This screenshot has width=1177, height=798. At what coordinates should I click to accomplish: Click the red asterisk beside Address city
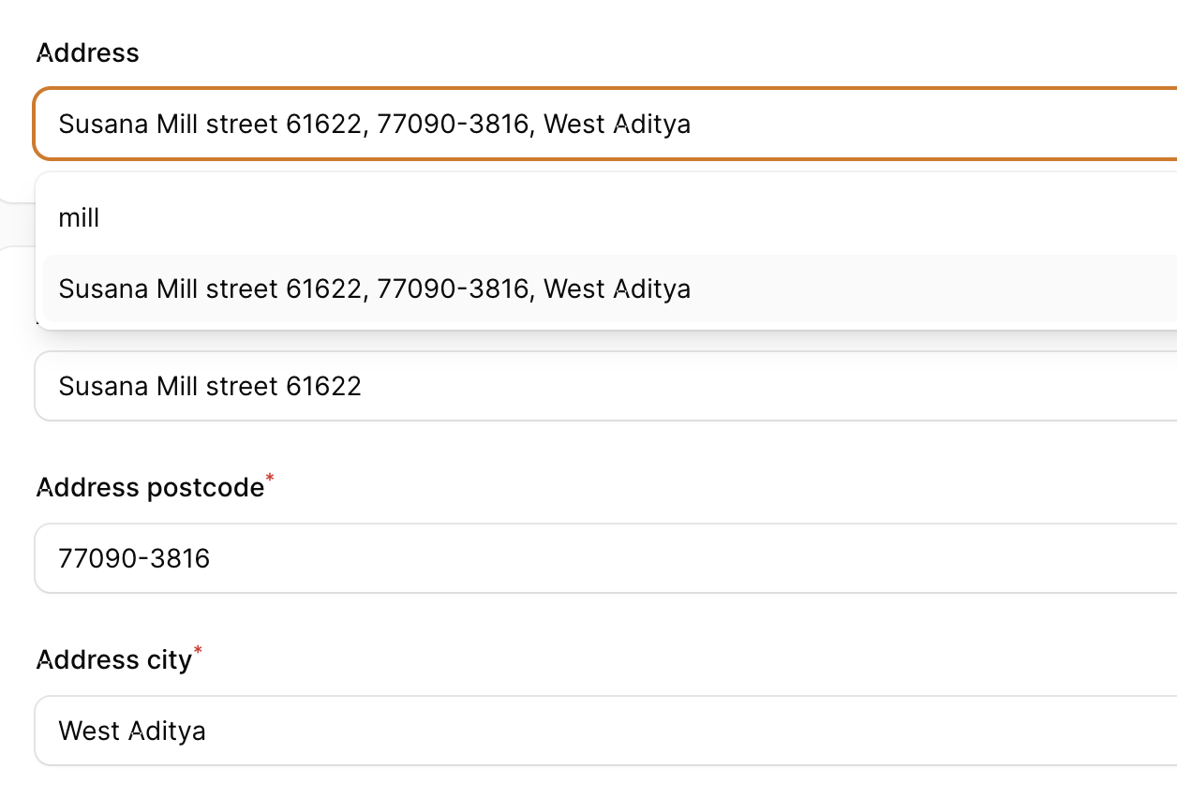198,652
